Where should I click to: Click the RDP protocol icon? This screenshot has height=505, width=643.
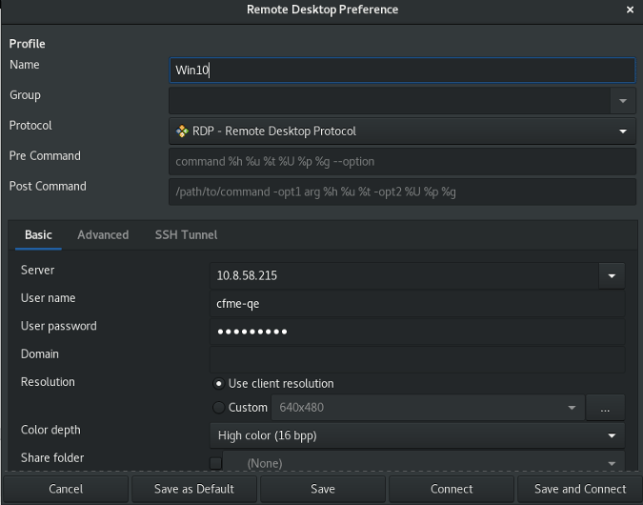point(182,131)
